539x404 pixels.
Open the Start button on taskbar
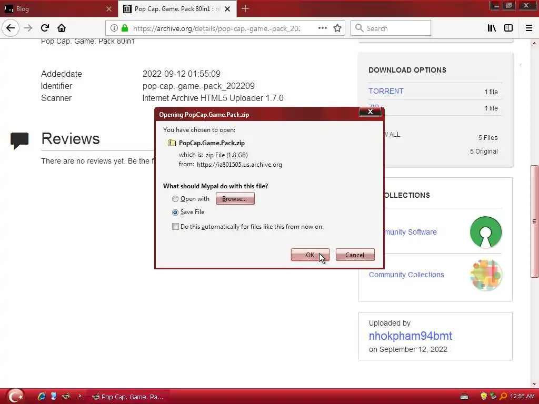15,397
